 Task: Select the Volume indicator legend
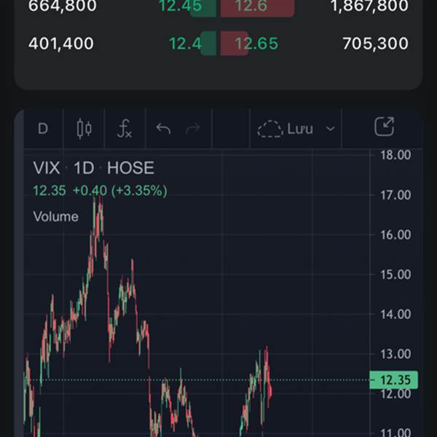[x=56, y=216]
